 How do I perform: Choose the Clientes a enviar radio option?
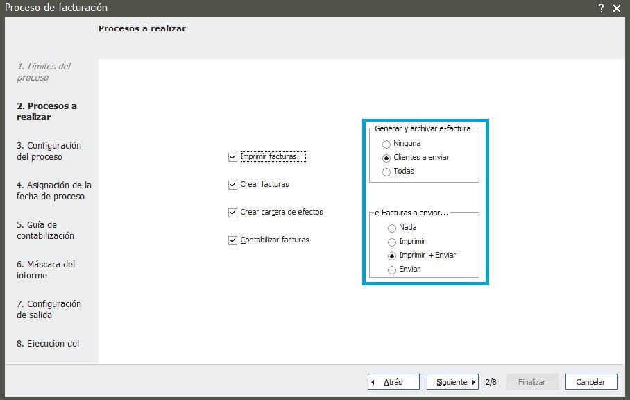pos(386,158)
